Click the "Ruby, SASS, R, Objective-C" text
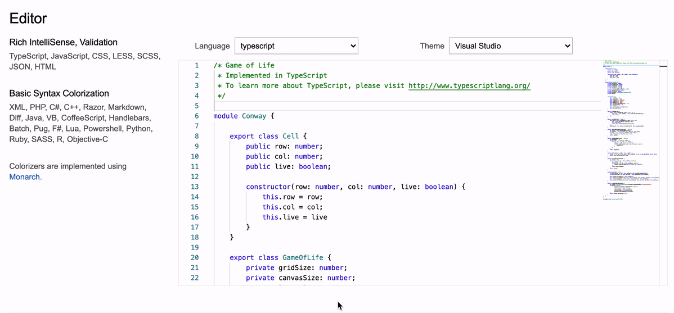Viewport: 674px width, 313px height. [x=59, y=139]
